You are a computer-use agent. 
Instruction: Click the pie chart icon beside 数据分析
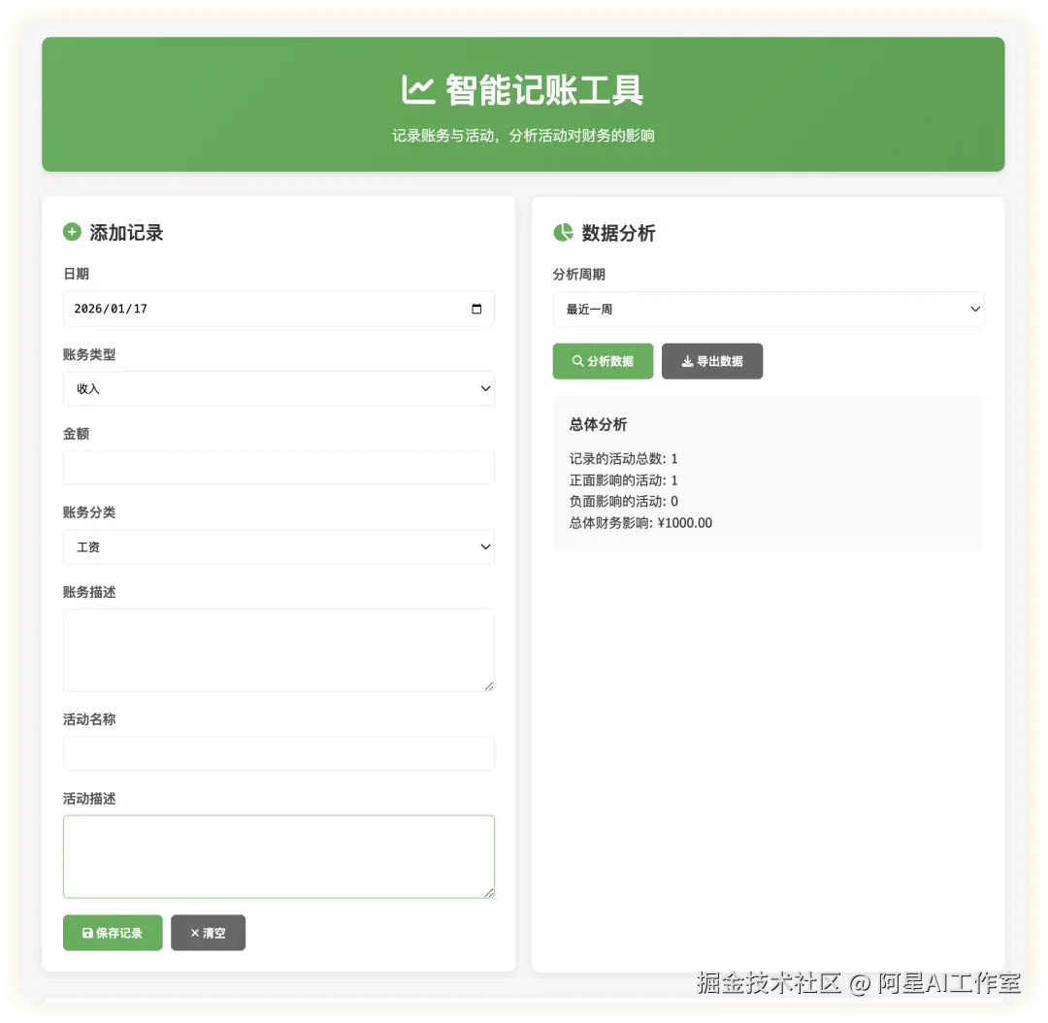click(563, 232)
